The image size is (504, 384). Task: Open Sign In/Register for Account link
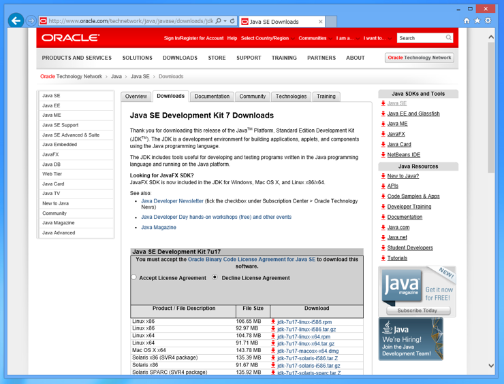pos(193,38)
